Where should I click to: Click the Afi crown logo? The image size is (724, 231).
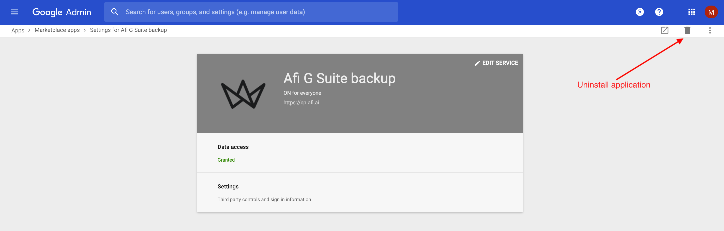point(243,94)
